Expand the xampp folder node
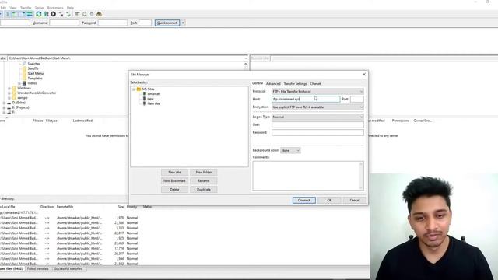 pos(9,98)
